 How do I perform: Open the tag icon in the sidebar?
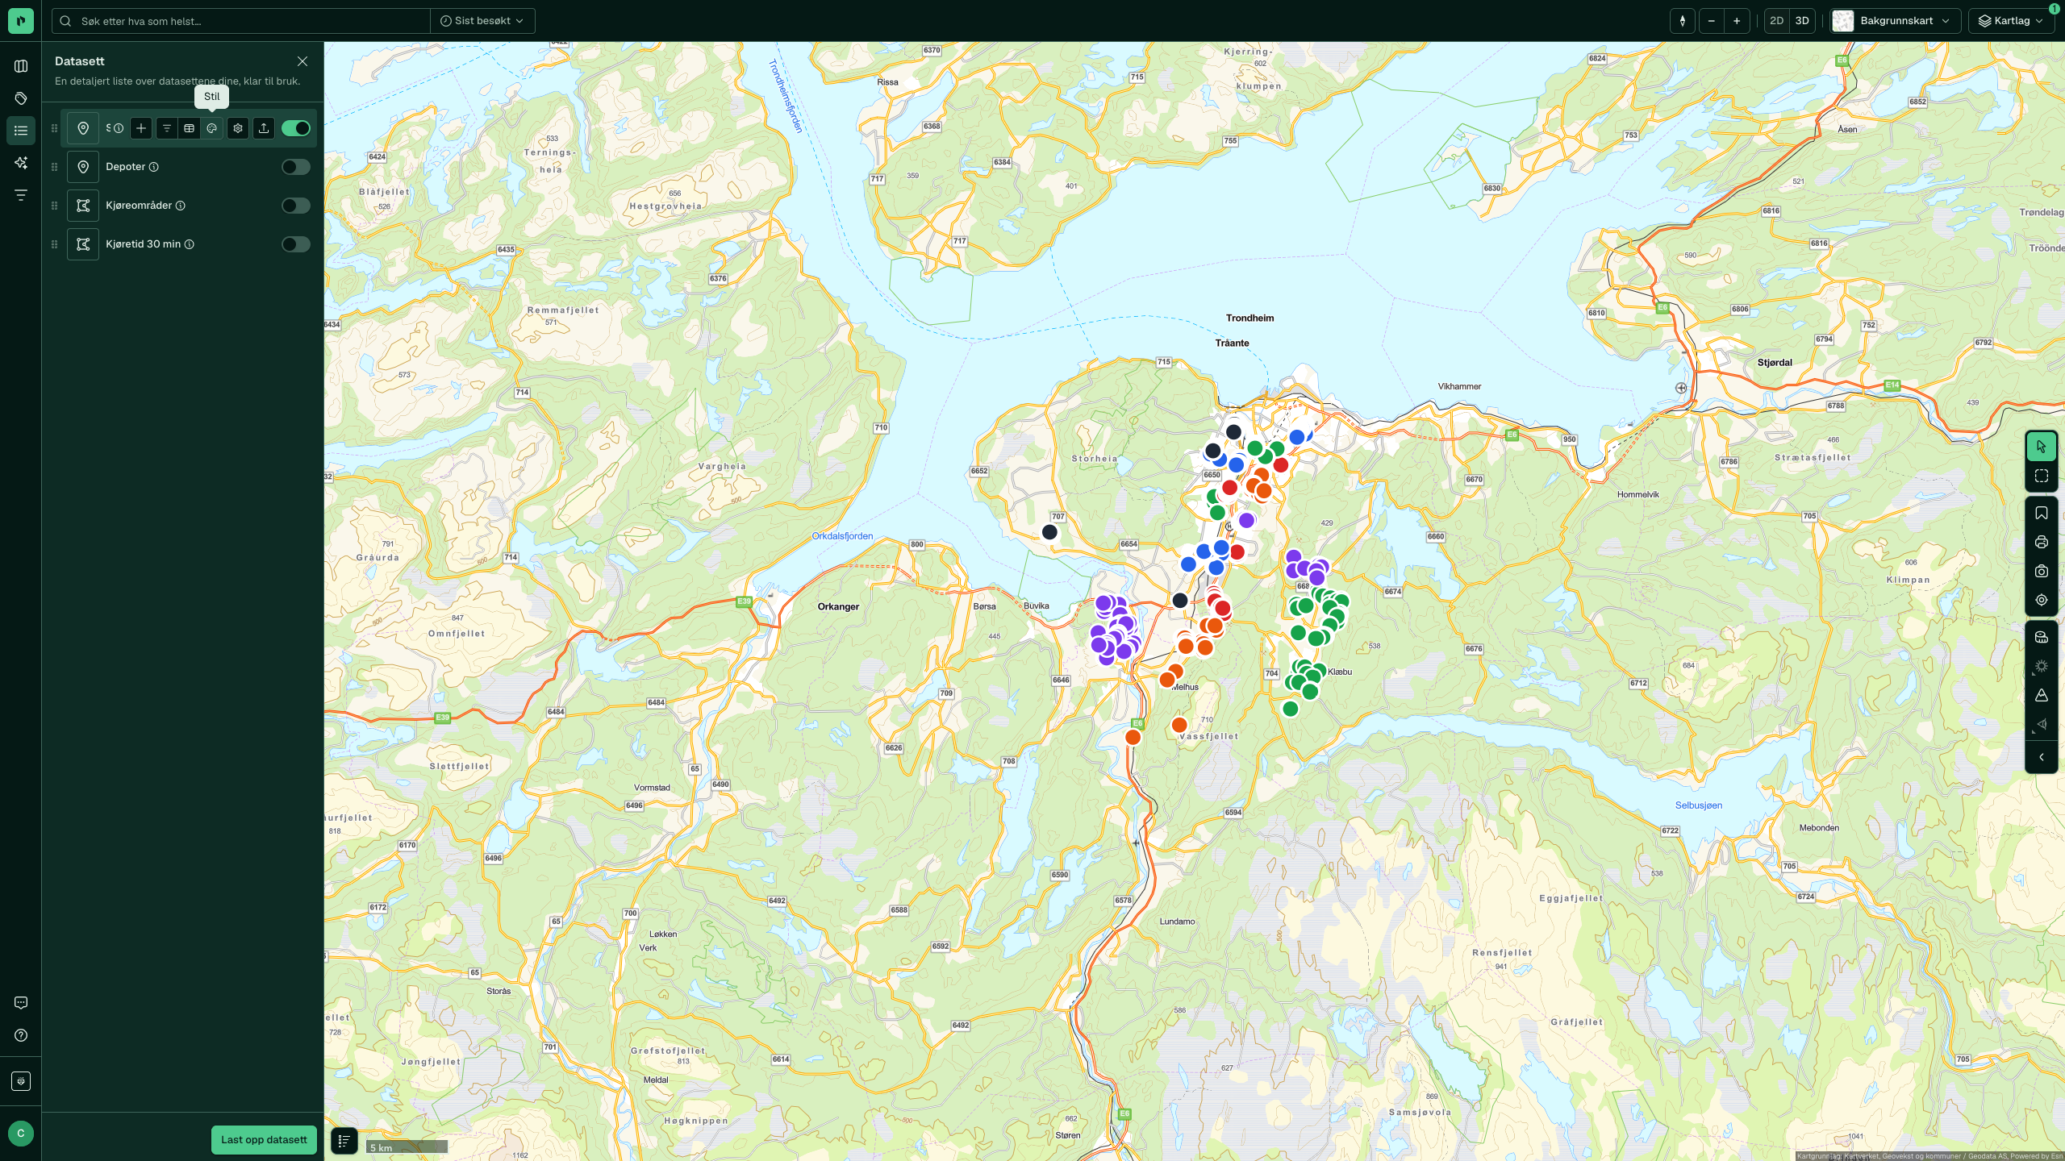pos(21,98)
